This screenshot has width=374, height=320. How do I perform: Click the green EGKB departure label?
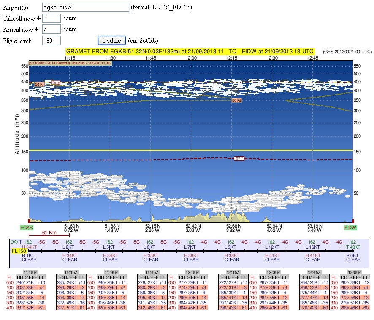[26, 228]
